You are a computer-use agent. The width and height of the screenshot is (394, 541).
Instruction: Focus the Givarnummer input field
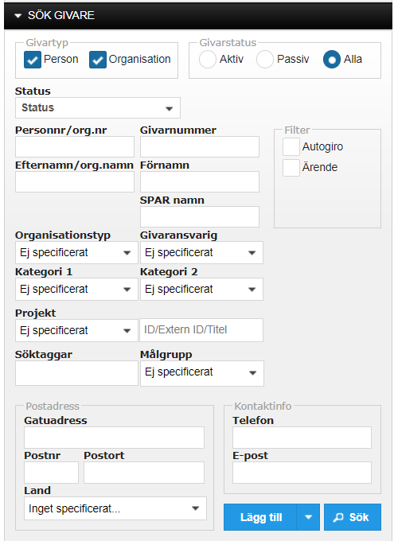point(200,146)
